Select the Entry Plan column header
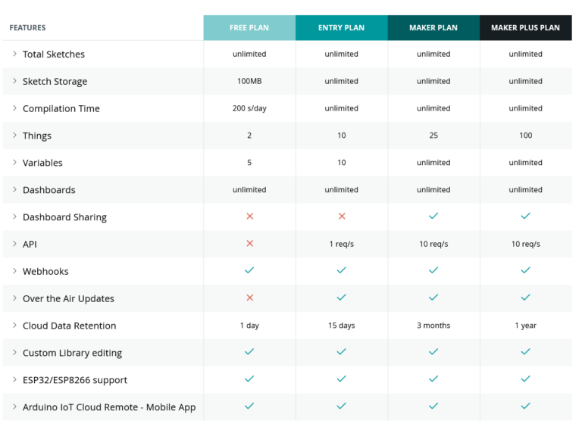The height and width of the screenshot is (427, 582). pyautogui.click(x=342, y=28)
